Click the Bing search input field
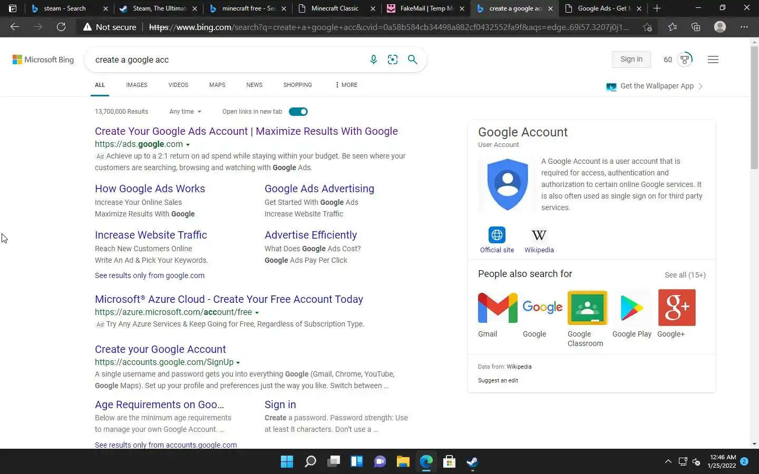Screen dimensions: 759x474 227,60
